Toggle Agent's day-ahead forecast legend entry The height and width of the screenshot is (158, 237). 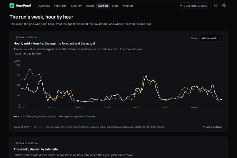[77, 117]
